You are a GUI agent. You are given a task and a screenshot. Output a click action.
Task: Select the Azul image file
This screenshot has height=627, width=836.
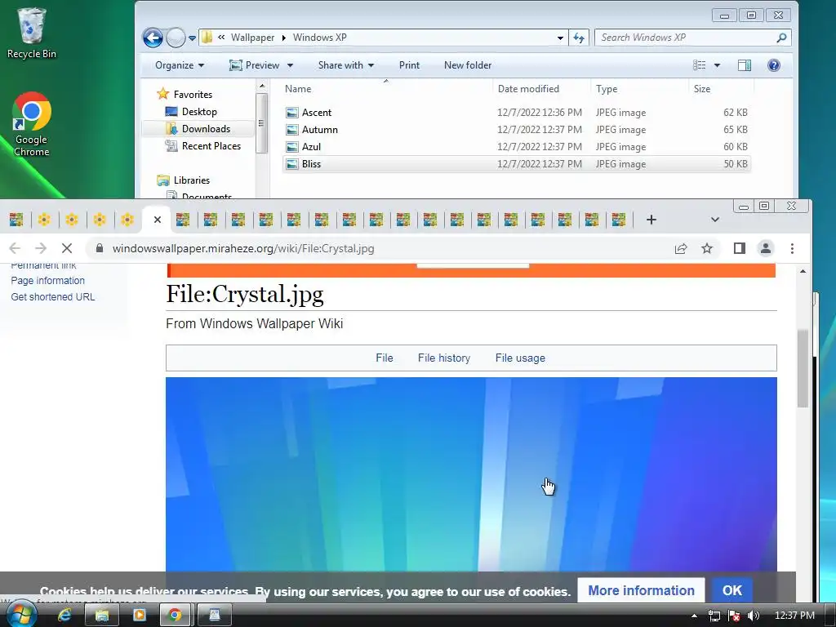click(x=516, y=147)
